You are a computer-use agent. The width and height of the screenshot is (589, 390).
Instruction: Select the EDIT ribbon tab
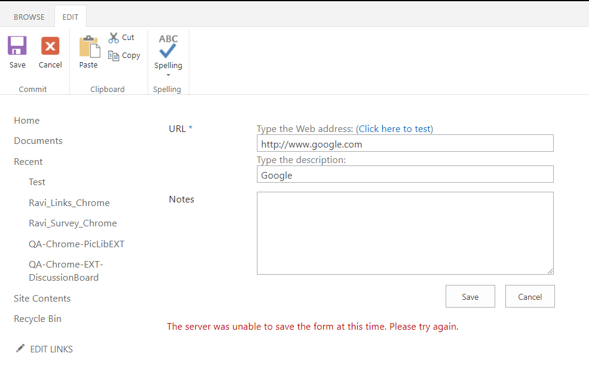(x=70, y=17)
